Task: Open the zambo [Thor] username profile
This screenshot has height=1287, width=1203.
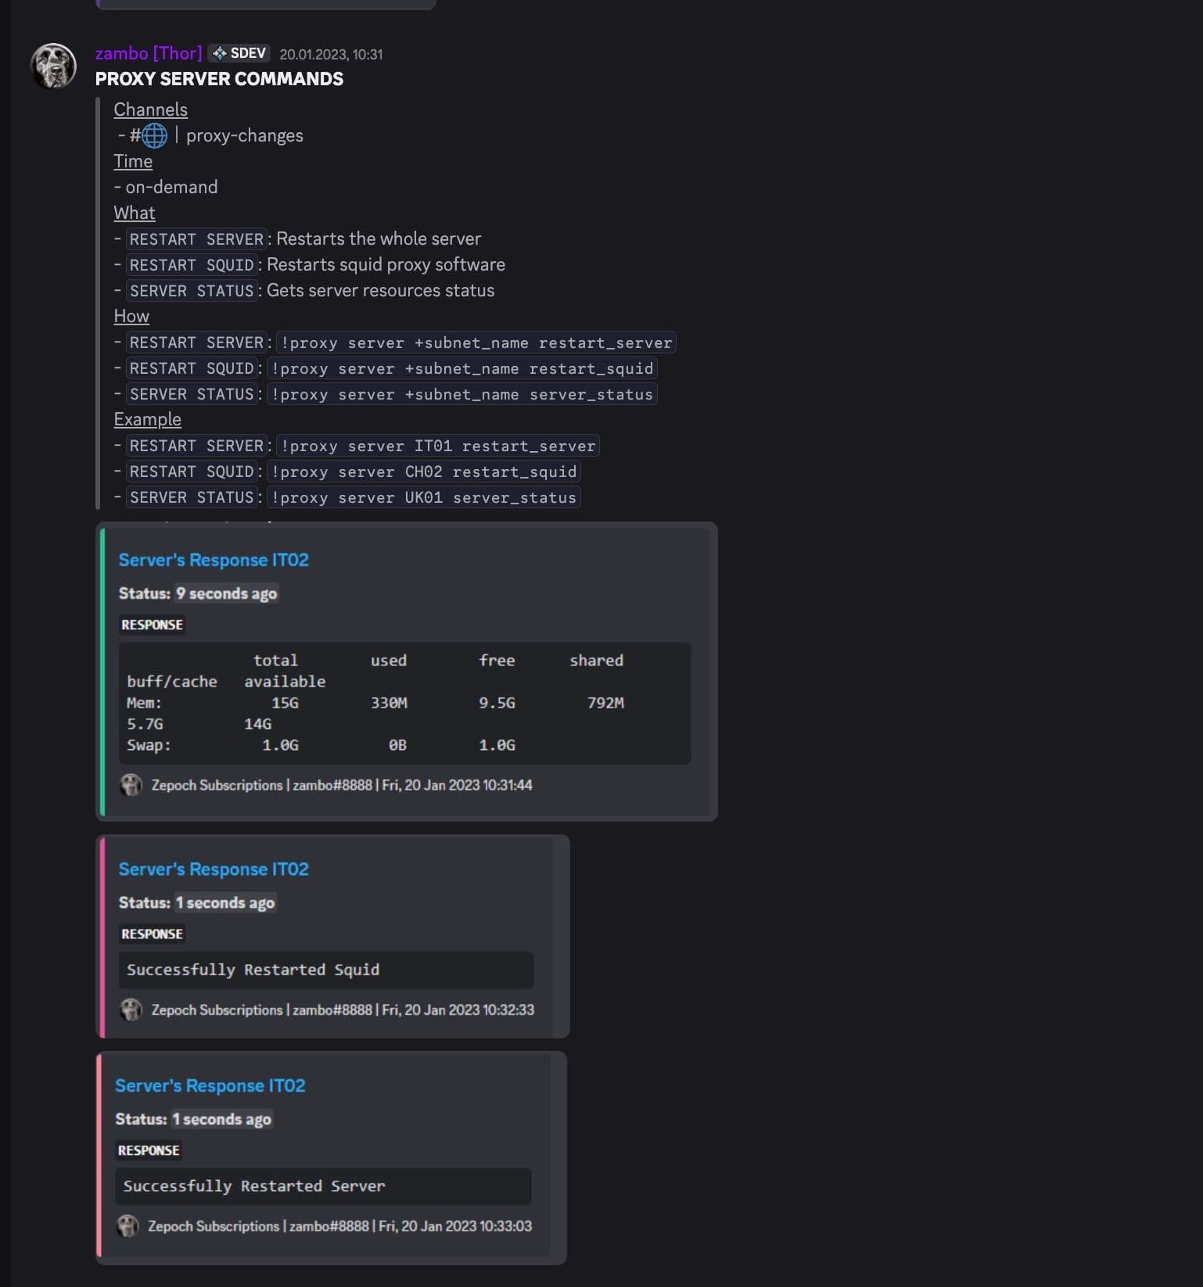Action: click(x=148, y=53)
